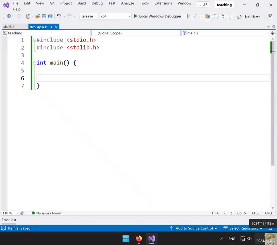Click Visual Studio taskbar icon
This screenshot has width=277, height=245.
pyautogui.click(x=151, y=239)
